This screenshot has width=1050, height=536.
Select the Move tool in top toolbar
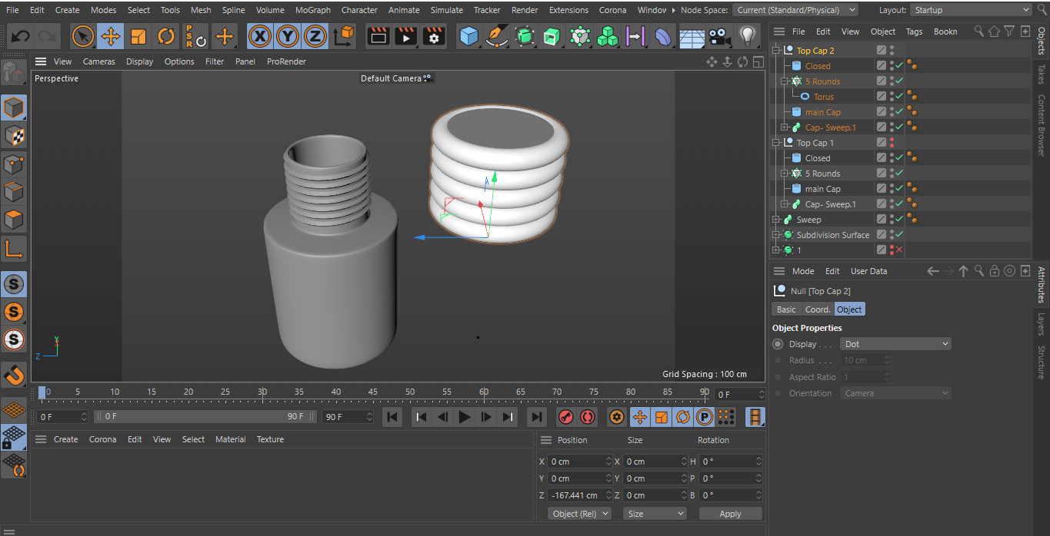click(x=111, y=36)
